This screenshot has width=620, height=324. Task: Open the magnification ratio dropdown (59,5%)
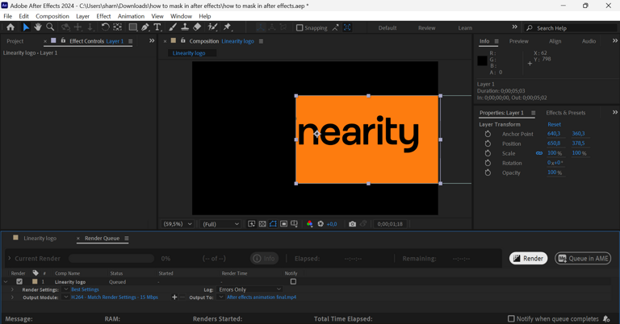pos(177,224)
